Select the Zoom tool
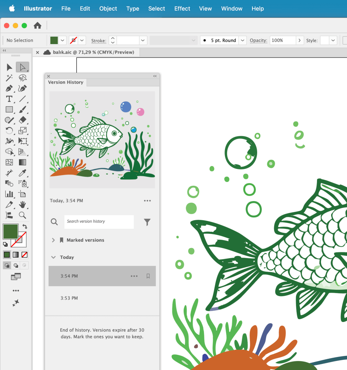347x370 pixels. (x=22, y=216)
